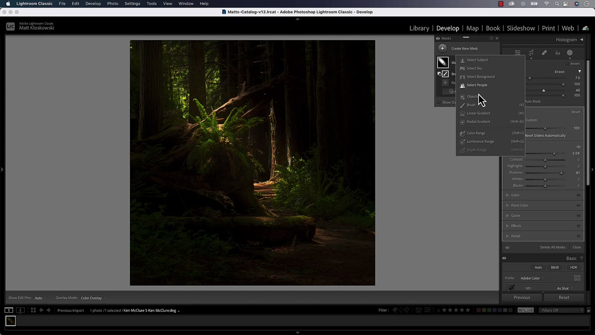Viewport: 595px width, 335px height.
Task: Click the plus icon beside Create New Mask
Action: (x=442, y=49)
